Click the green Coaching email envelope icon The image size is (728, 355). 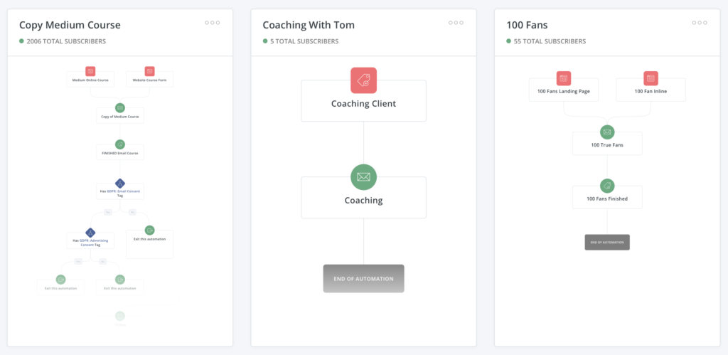coord(363,177)
